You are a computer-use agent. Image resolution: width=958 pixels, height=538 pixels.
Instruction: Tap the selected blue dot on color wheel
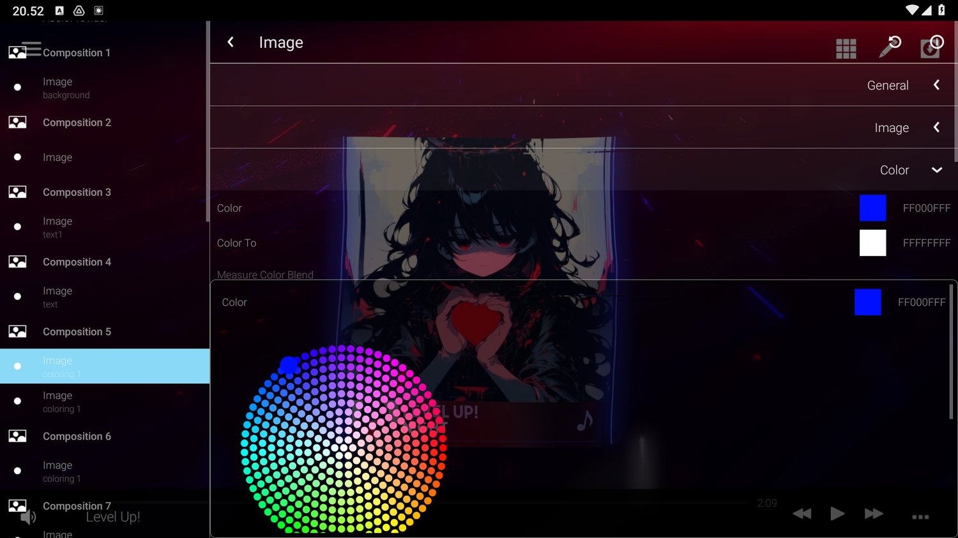point(289,364)
